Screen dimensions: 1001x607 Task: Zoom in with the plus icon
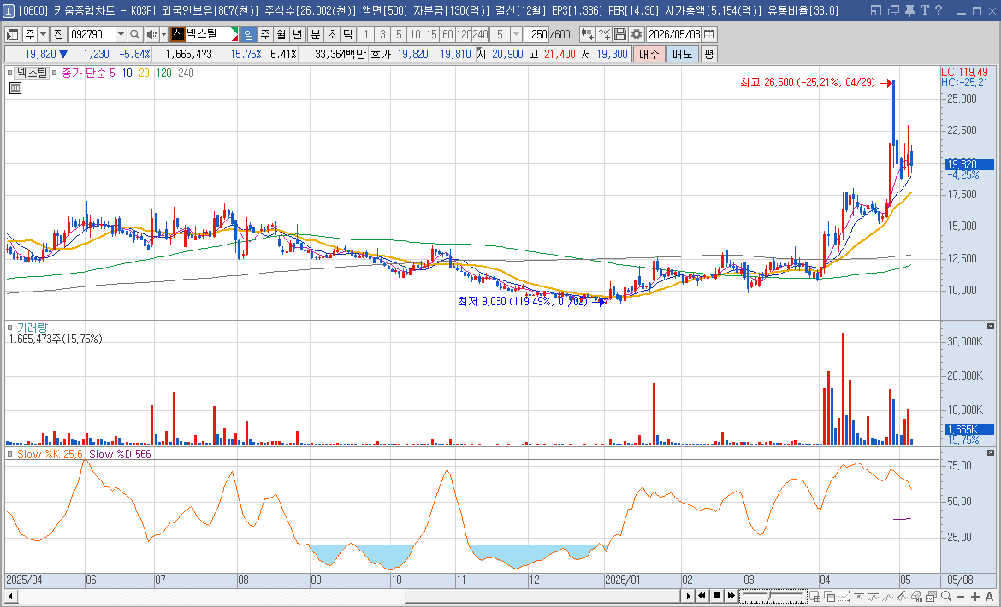coord(975,596)
